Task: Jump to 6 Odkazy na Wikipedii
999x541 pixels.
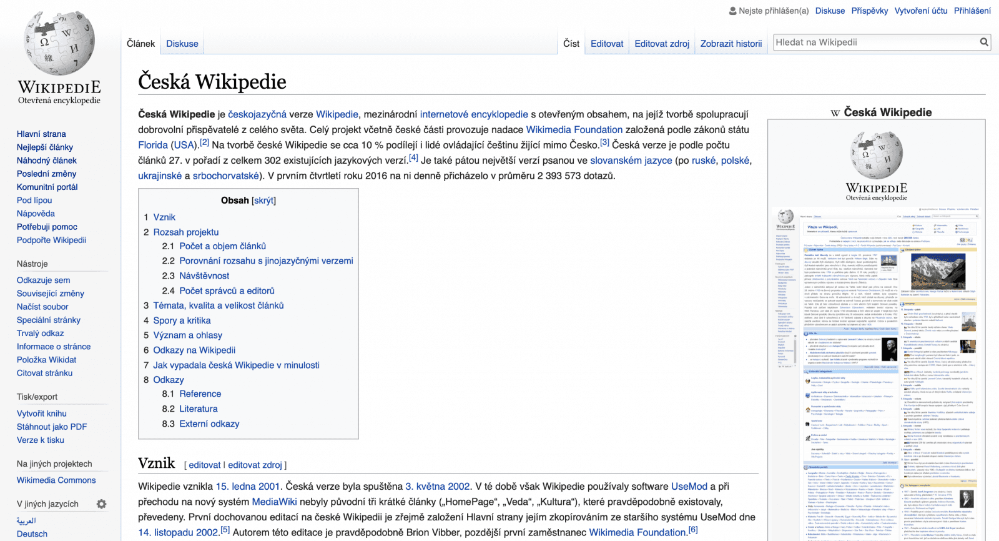Action: pos(194,350)
